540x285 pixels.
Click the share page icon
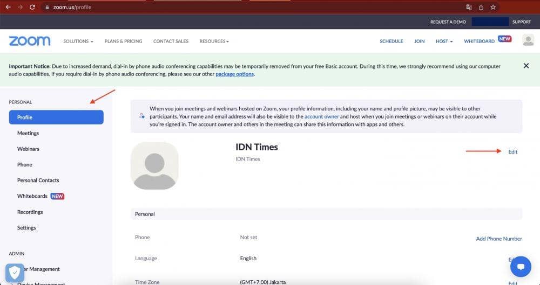coord(481,7)
